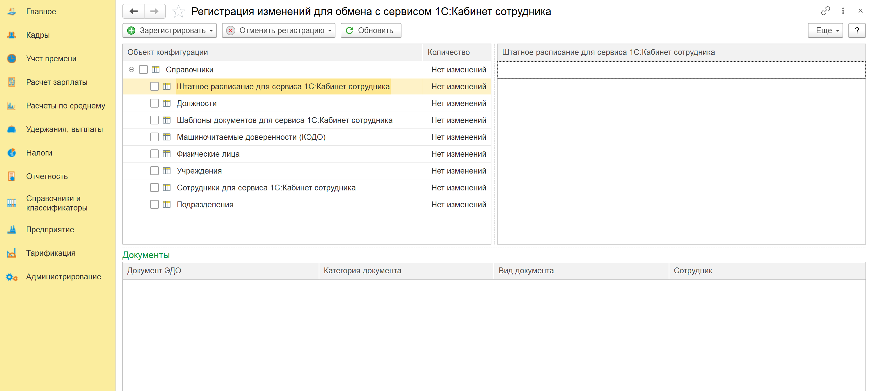The height and width of the screenshot is (391, 876).
Task: Click Нет изменений in the Должности row
Action: [x=459, y=103]
